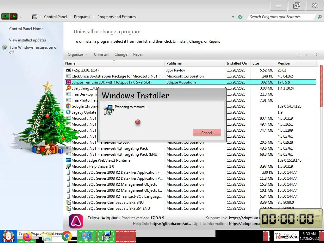
Task: Change the view using the views icon
Action: [299, 54]
